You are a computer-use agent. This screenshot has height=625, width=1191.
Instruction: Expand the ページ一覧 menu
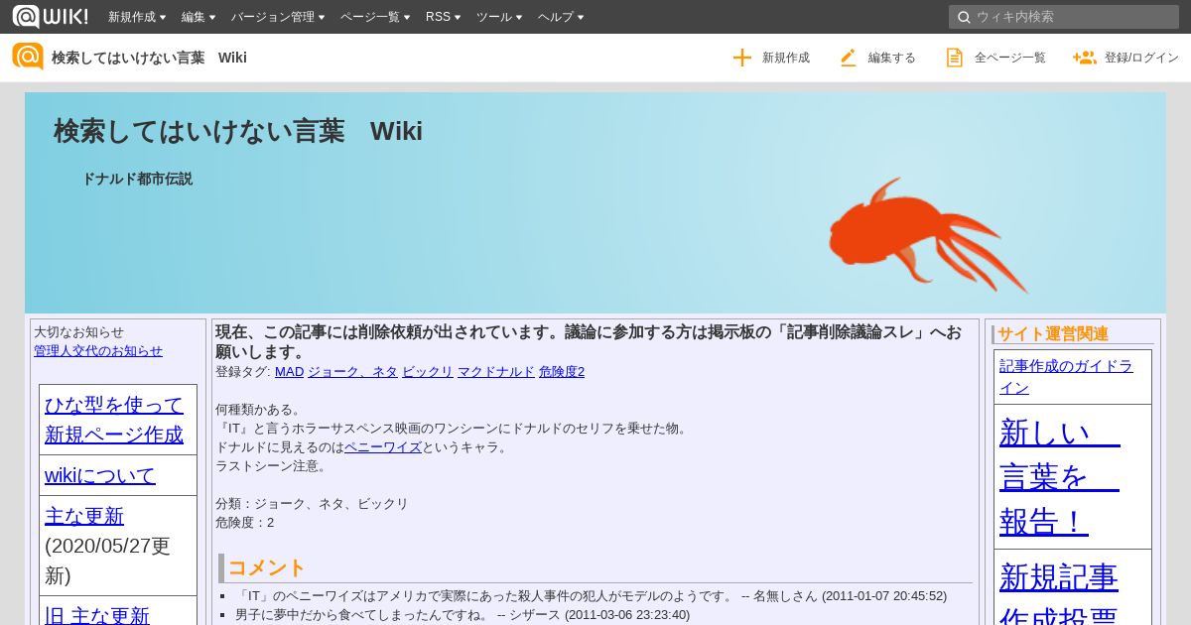(x=375, y=17)
